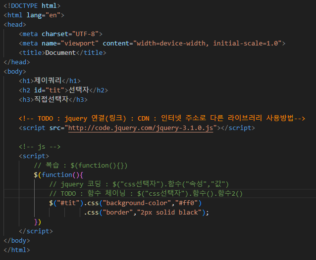Image resolution: width=316 pixels, height=260 pixels.
Task: Click the // jquery 코딩 comment line
Action: (x=139, y=184)
